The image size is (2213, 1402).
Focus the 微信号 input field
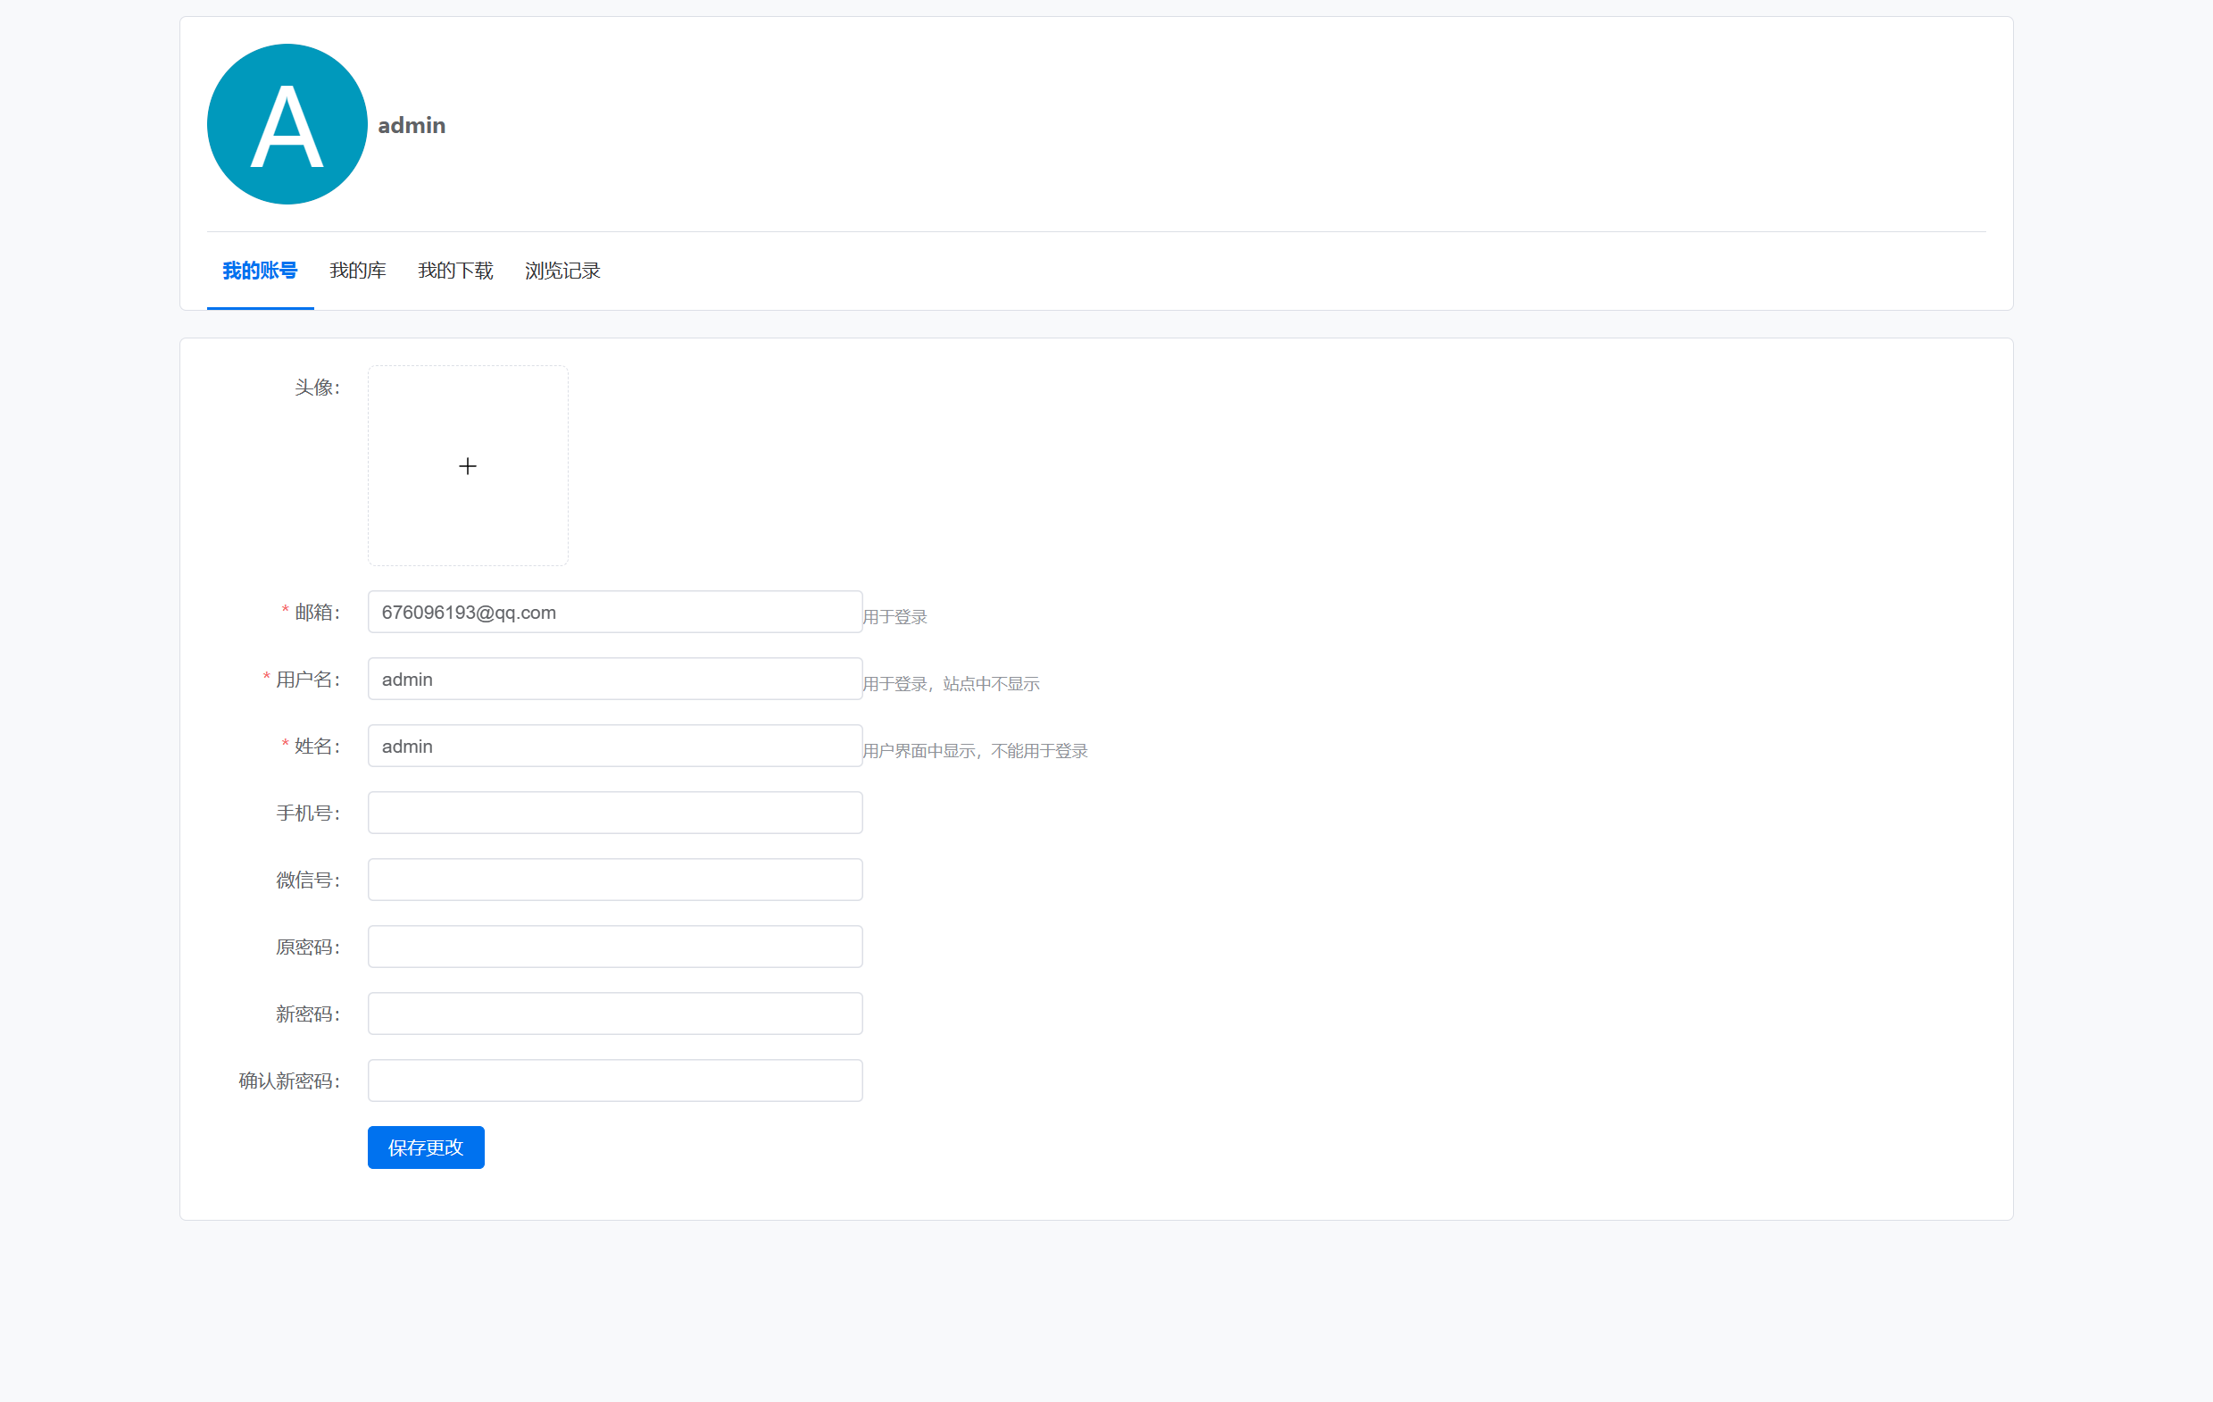coord(615,880)
